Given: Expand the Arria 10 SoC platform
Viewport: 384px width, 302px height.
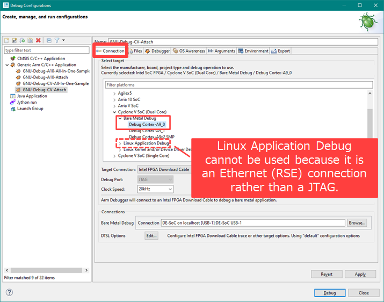Looking at the screenshot, I should [x=114, y=99].
